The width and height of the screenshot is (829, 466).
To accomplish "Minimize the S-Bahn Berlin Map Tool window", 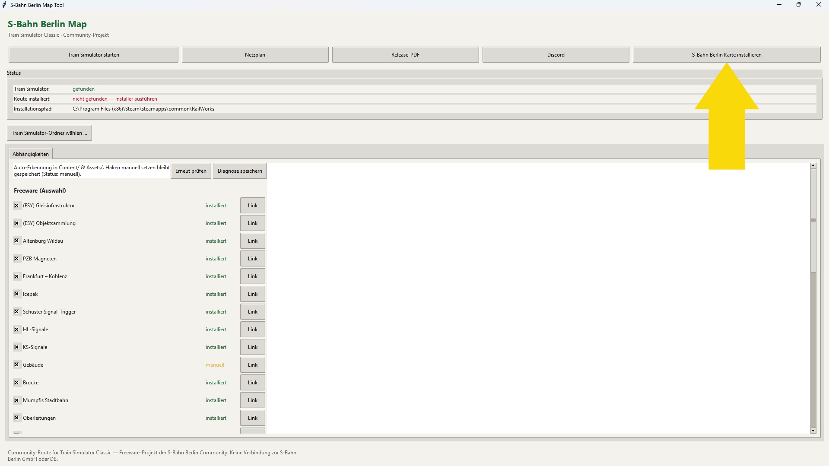I will (x=779, y=5).
